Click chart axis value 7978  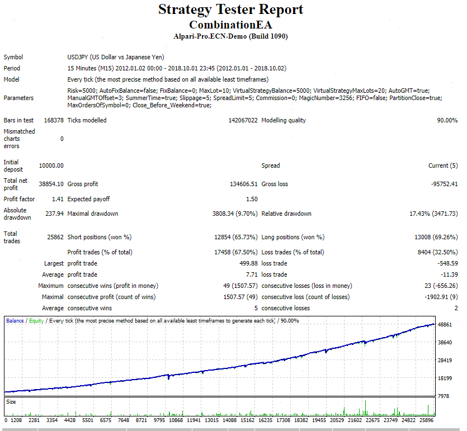[x=444, y=396]
